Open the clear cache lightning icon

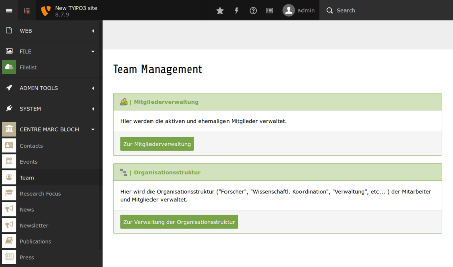(237, 10)
